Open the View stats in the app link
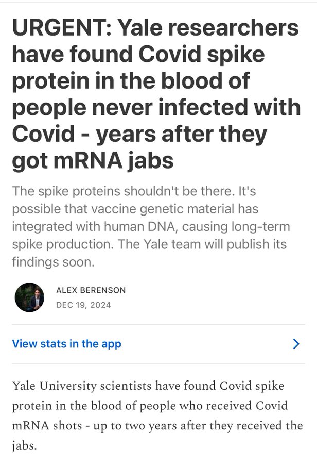 click(67, 344)
